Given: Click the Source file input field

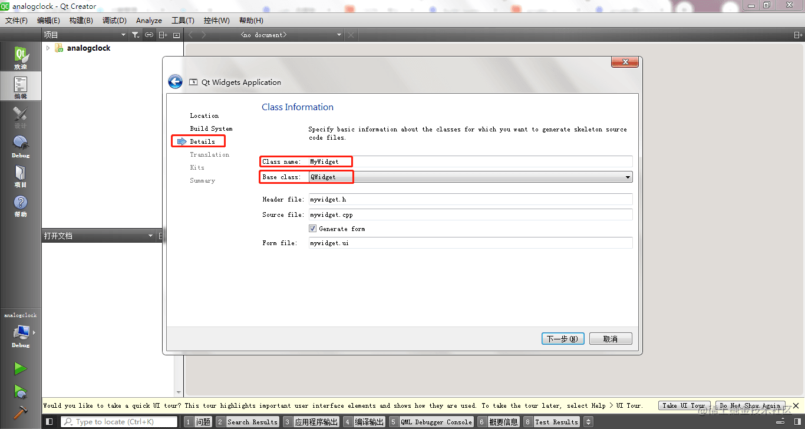Looking at the screenshot, I should point(470,214).
